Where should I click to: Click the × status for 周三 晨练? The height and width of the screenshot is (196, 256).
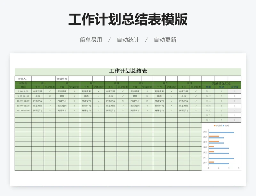(x=99, y=96)
